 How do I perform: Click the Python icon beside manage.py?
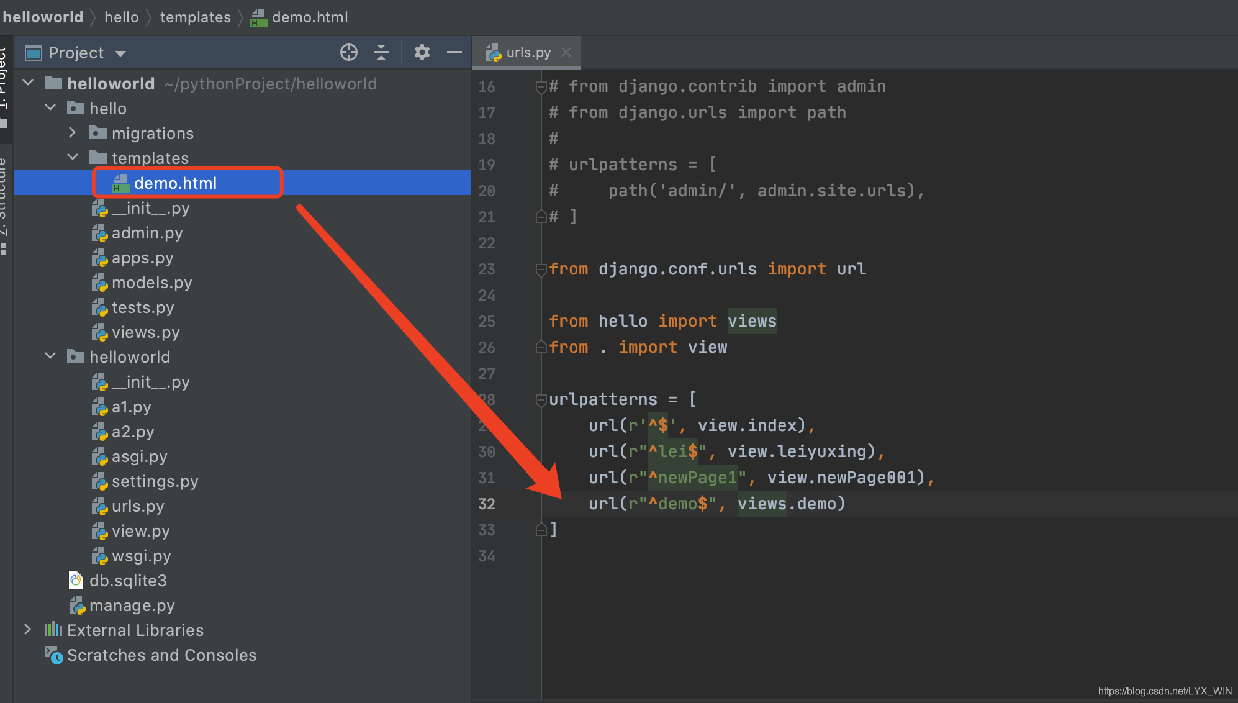click(77, 605)
